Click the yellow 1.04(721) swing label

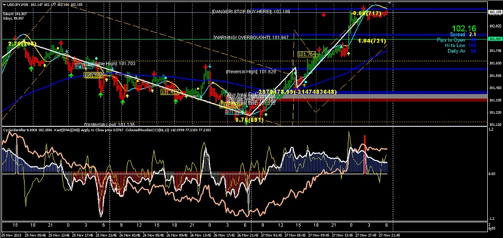pos(372,41)
